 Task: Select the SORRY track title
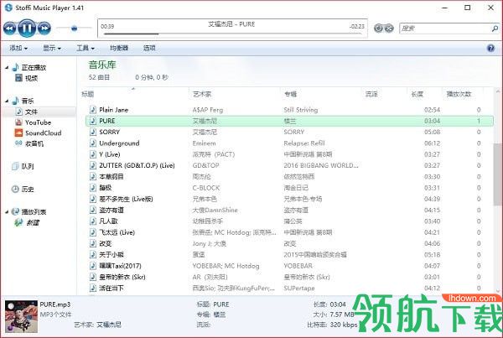pyautogui.click(x=109, y=132)
